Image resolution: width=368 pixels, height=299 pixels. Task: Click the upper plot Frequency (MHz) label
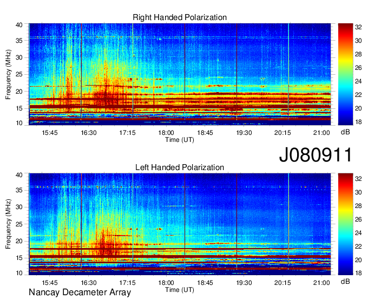click(8, 74)
